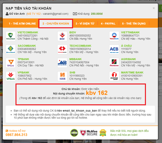Viewport: 162px width, 143px height.
Task: Click the Techcombank logo icon
Action: pyautogui.click(x=62, y=50)
